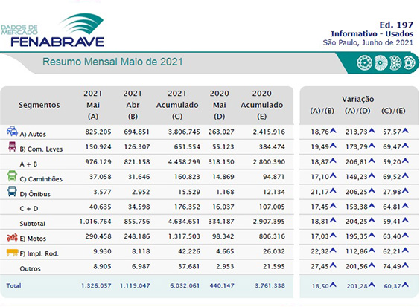Select the 2021 Acumulado (C) column header
This screenshot has width=420, height=307.
tap(177, 105)
